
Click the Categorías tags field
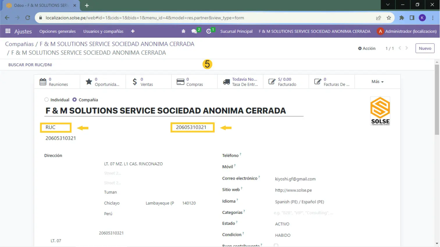[303, 213]
